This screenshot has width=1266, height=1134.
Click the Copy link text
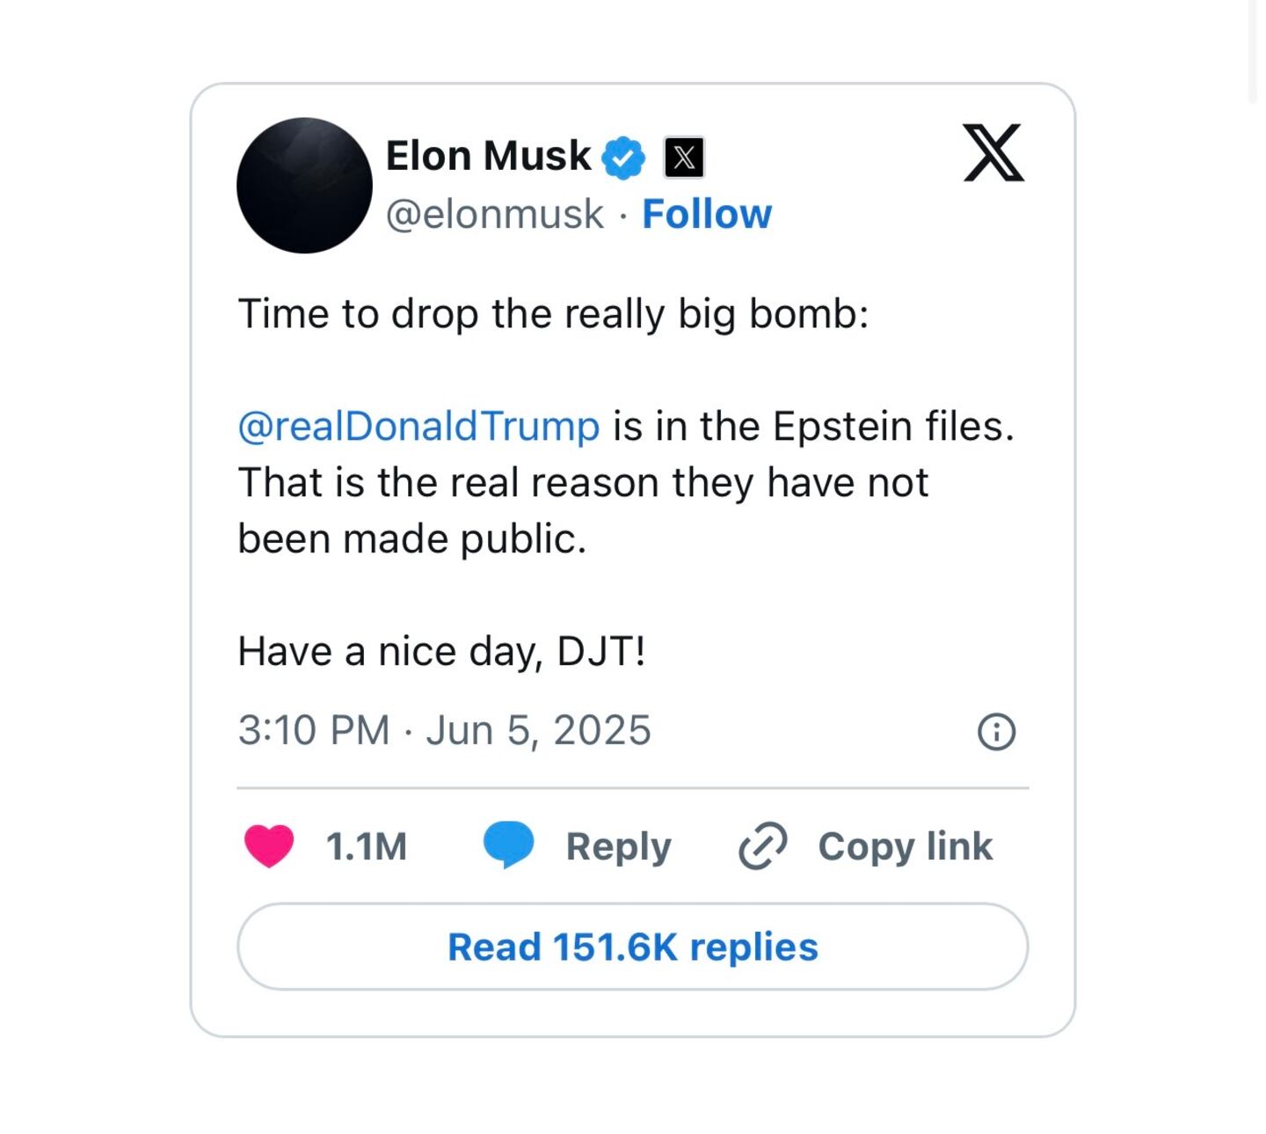click(906, 848)
